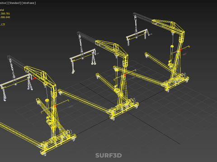
Task: Select the statistics value ending 006.640
Action: (x=5, y=17)
